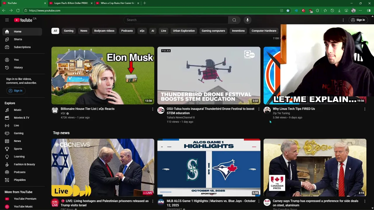The image size is (374, 210).
Task: Focus the YouTube Search field
Action: coord(176,20)
